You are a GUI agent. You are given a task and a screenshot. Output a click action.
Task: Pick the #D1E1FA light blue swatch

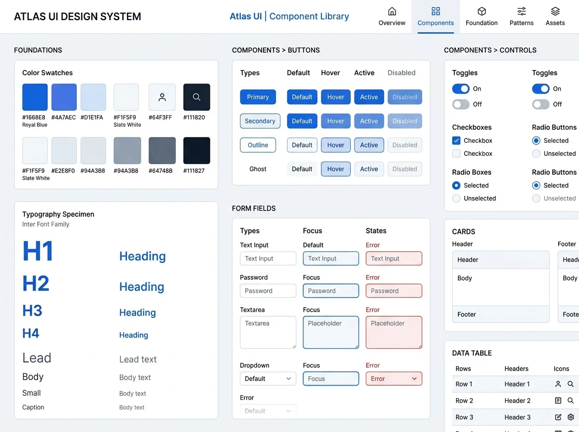[93, 97]
